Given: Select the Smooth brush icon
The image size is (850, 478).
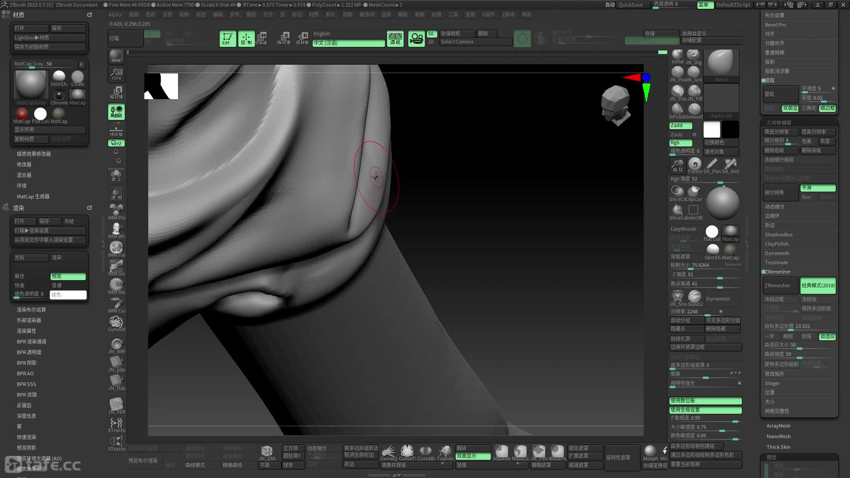Looking at the screenshot, I should point(694,111).
